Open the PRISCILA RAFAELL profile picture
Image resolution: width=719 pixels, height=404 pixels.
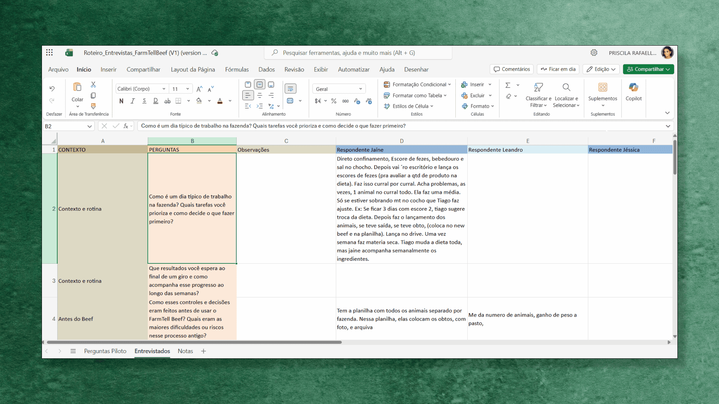coord(667,53)
